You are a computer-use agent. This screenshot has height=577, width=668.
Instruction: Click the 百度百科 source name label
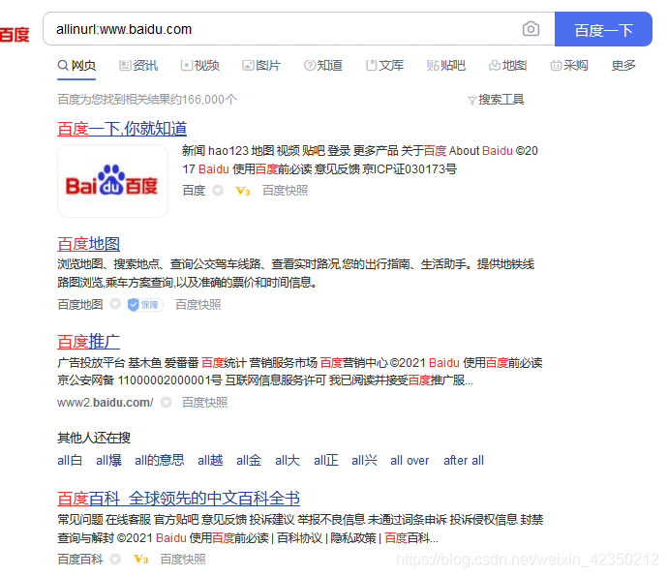point(80,560)
